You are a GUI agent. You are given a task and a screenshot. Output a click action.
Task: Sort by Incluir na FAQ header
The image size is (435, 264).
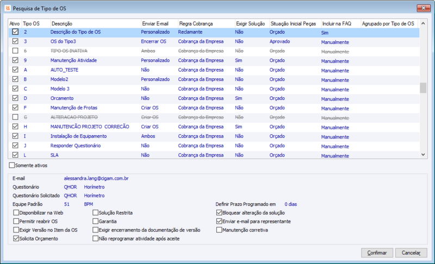[x=337, y=23]
